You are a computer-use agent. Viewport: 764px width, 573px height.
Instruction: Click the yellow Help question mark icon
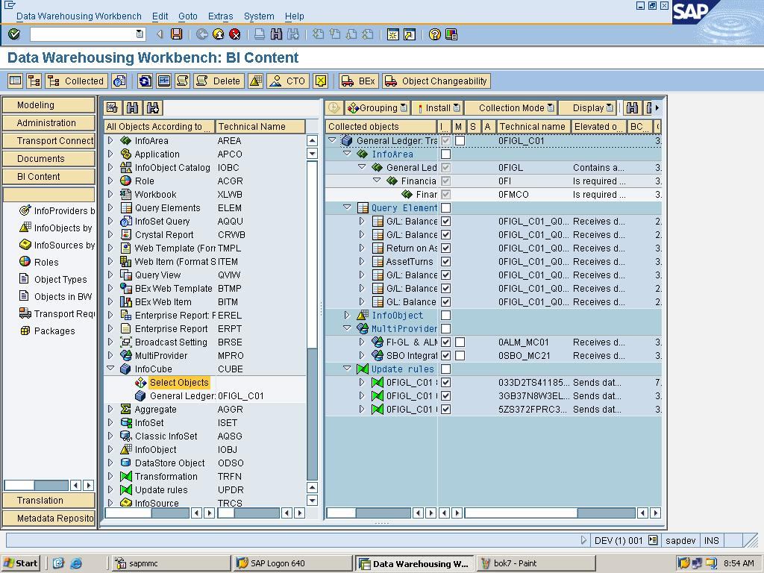tap(435, 34)
